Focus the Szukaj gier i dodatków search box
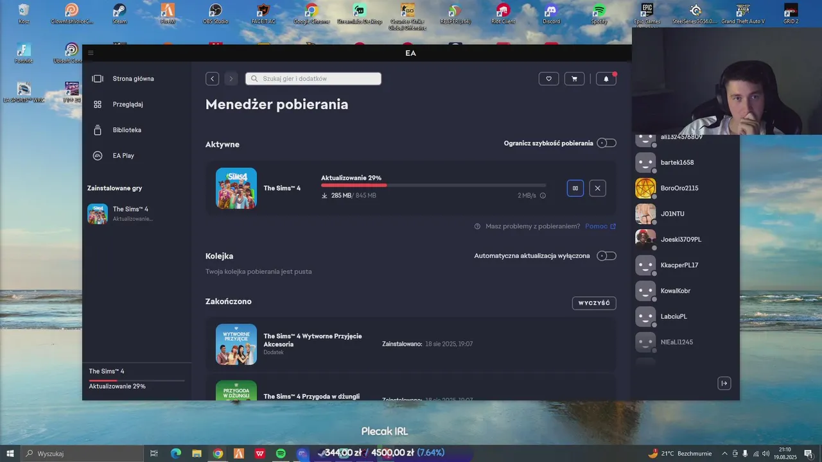The image size is (822, 462). [x=313, y=78]
